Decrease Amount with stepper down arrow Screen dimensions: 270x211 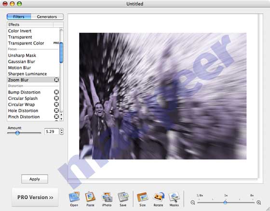pos(62,133)
